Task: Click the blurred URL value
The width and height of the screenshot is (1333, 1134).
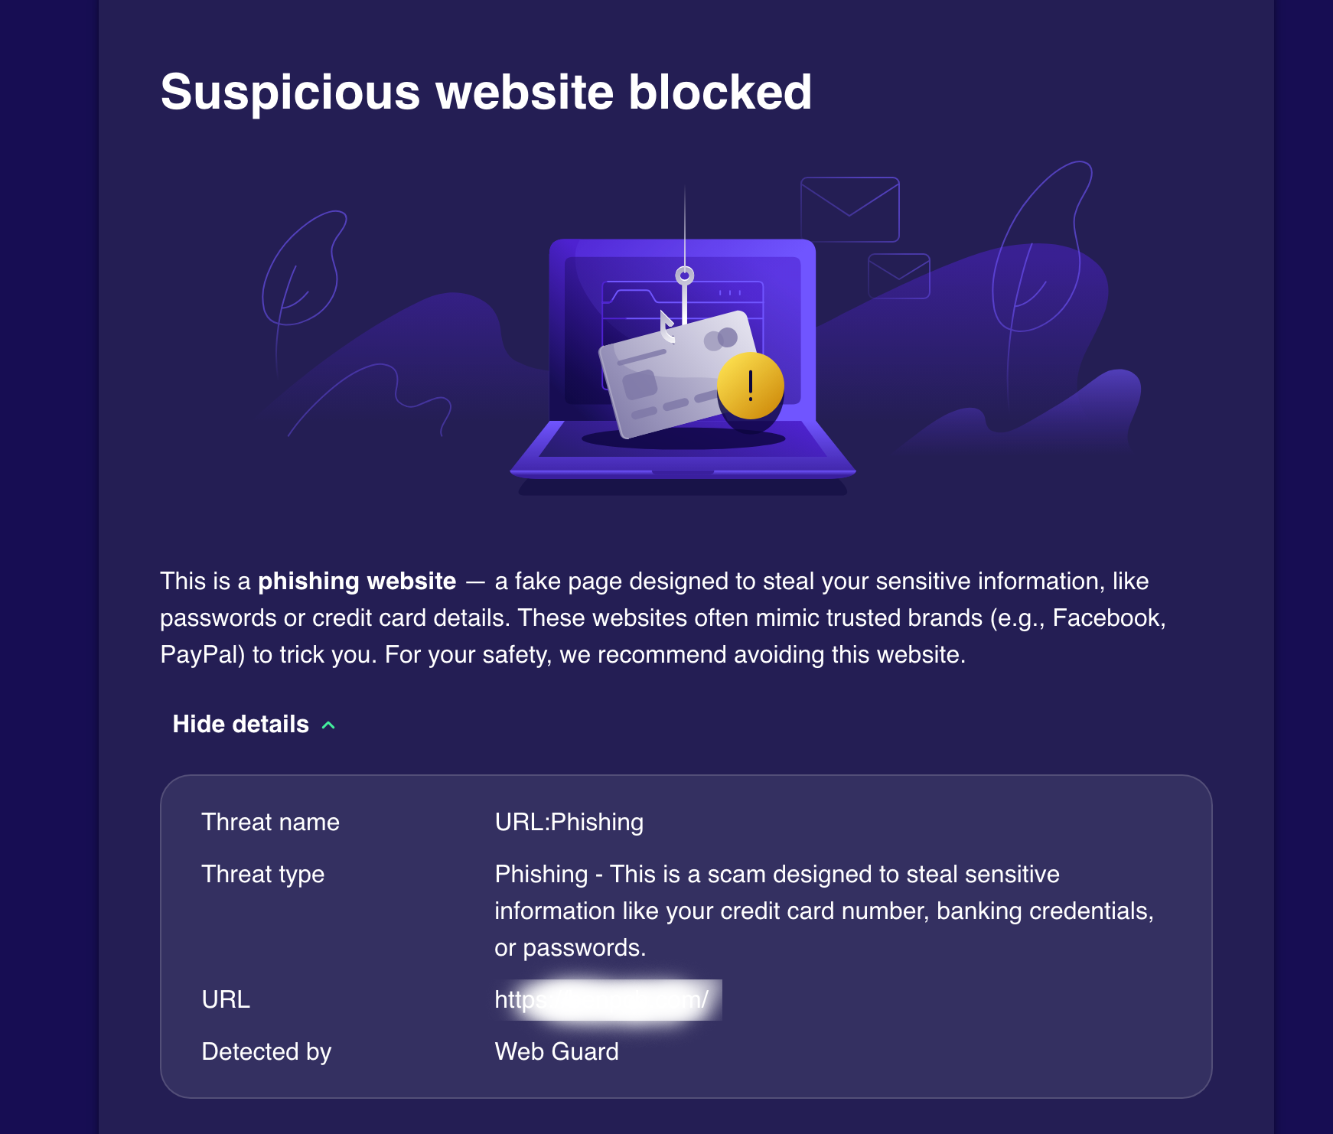Action: tap(607, 999)
